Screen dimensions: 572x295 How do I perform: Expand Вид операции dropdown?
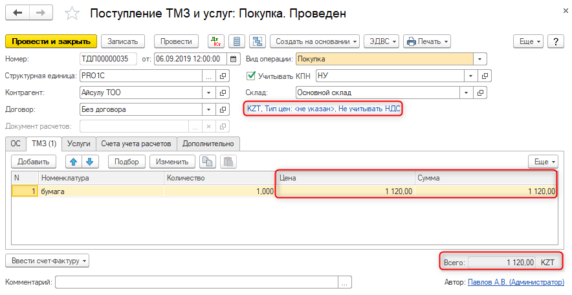tap(479, 59)
